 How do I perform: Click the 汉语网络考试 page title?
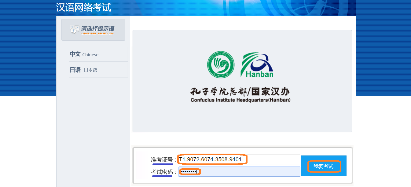[84, 7]
